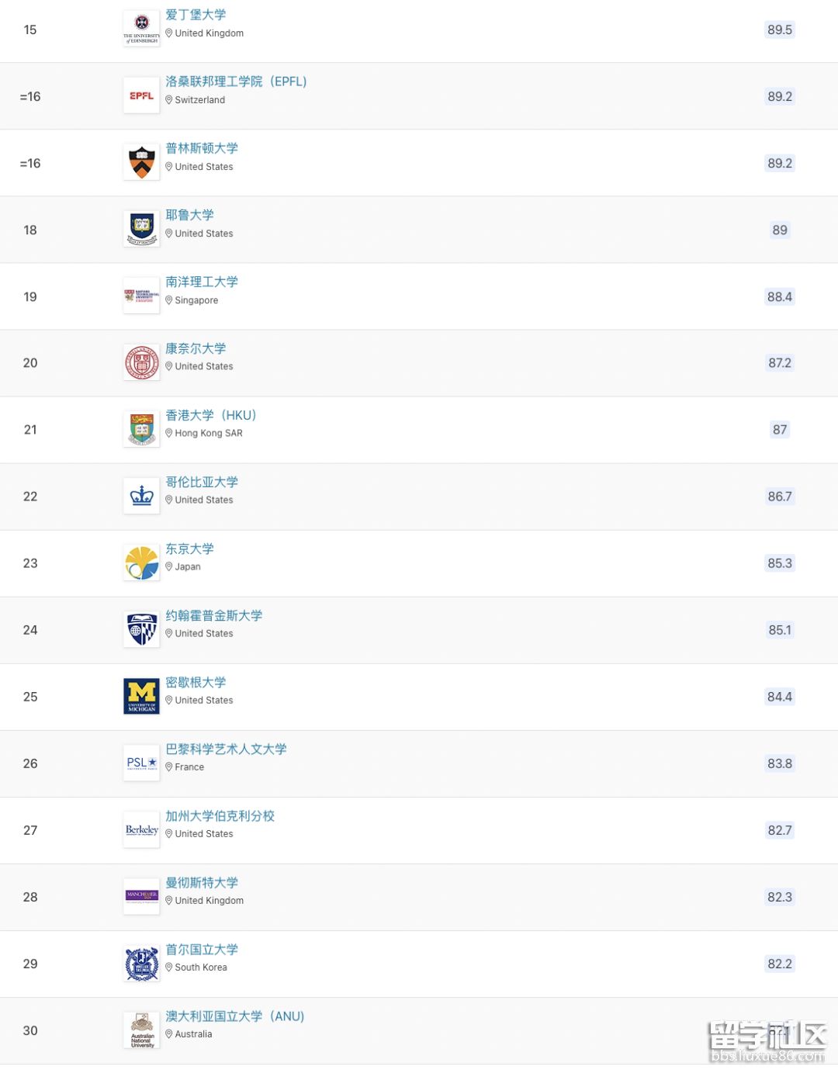Click the Yale University crest

click(141, 230)
